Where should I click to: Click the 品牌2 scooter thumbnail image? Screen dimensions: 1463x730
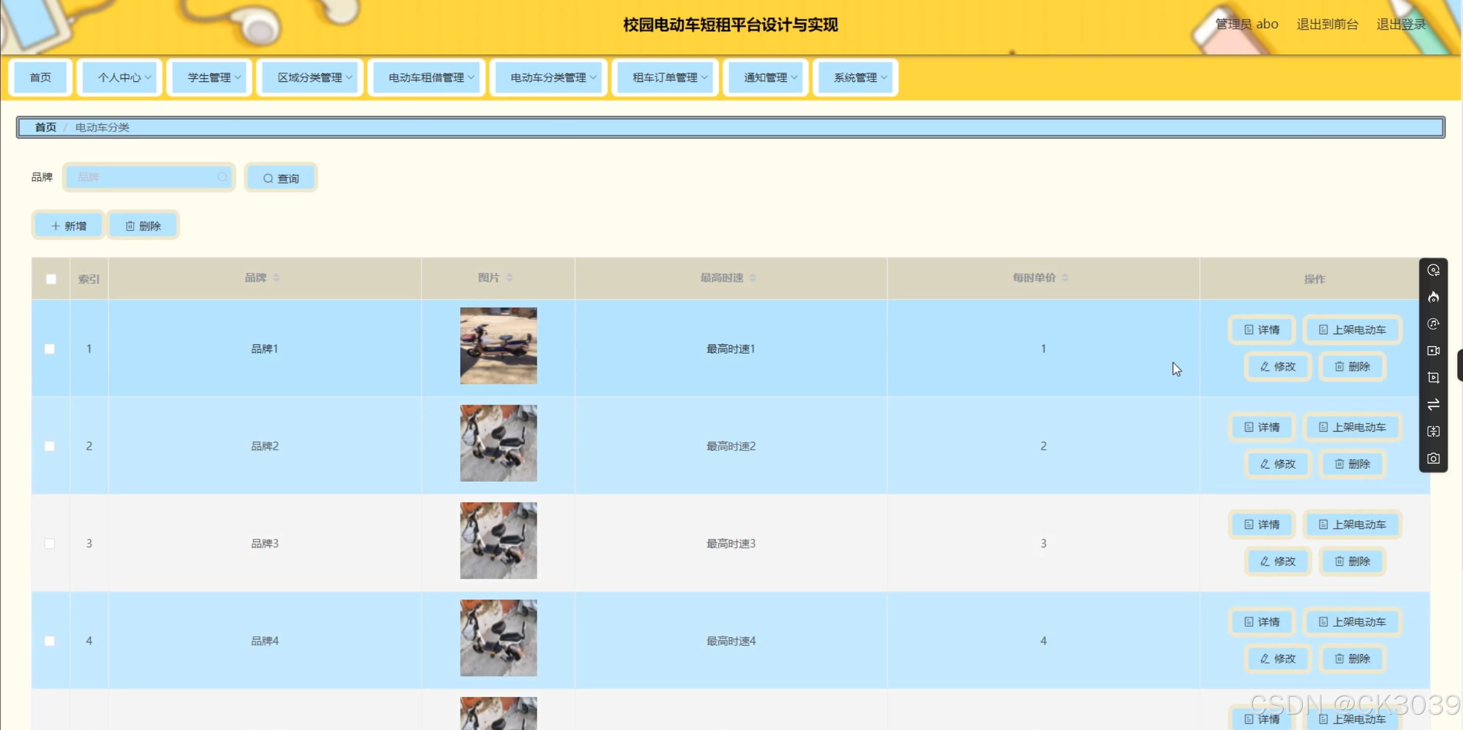coord(498,443)
